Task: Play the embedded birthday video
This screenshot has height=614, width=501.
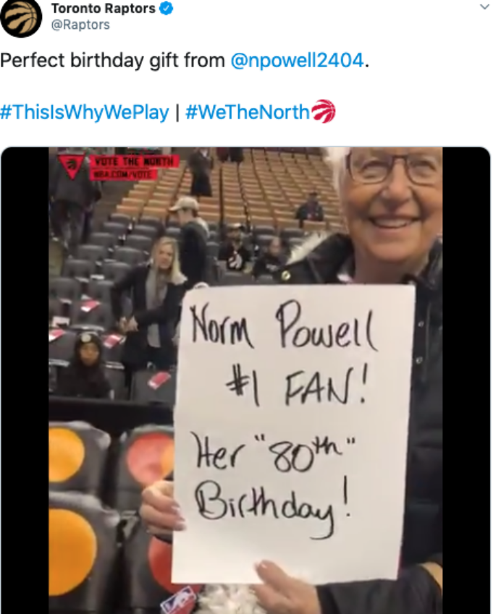Action: (245, 380)
